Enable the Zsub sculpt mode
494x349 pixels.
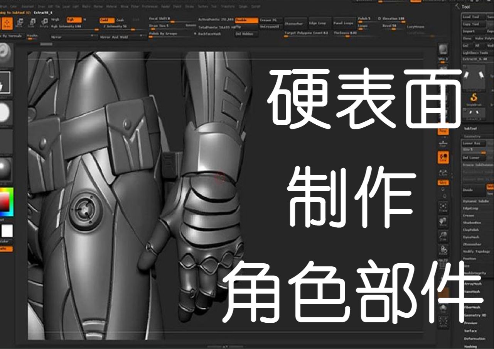pyautogui.click(x=120, y=20)
